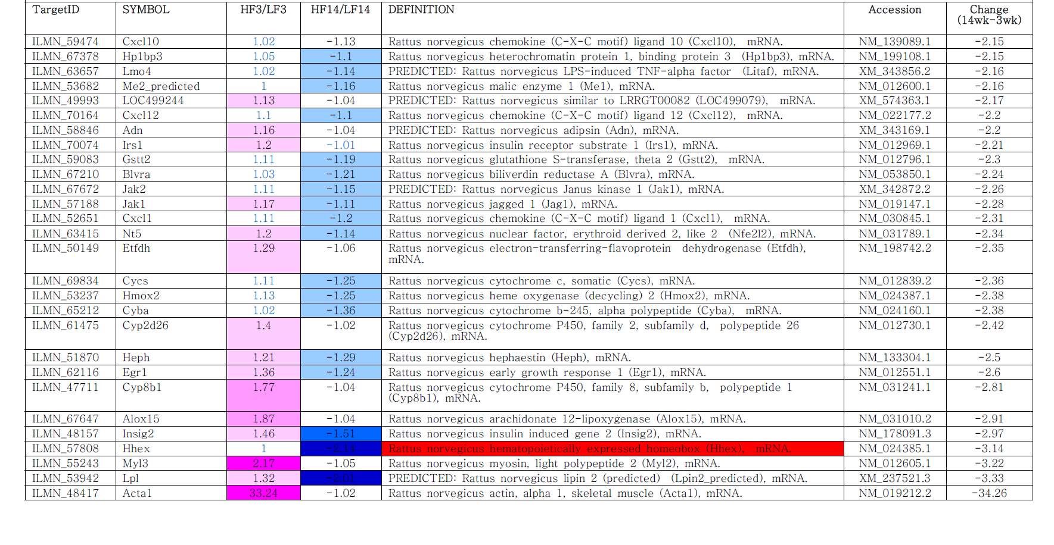Click the HF14/LF14 column header
Screen dimensions: 1054x545
[341, 18]
